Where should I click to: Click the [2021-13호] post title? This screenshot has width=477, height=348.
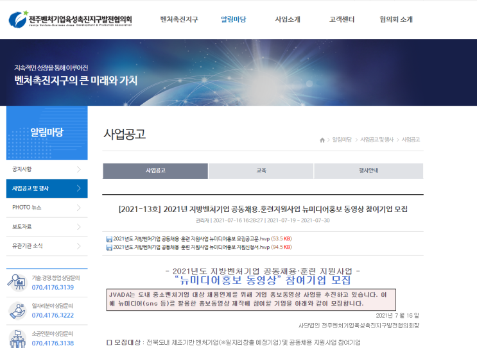click(x=263, y=209)
